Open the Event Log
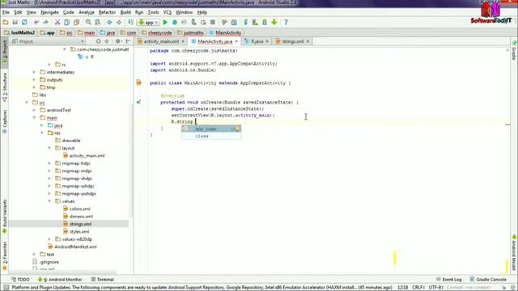 click(449, 280)
